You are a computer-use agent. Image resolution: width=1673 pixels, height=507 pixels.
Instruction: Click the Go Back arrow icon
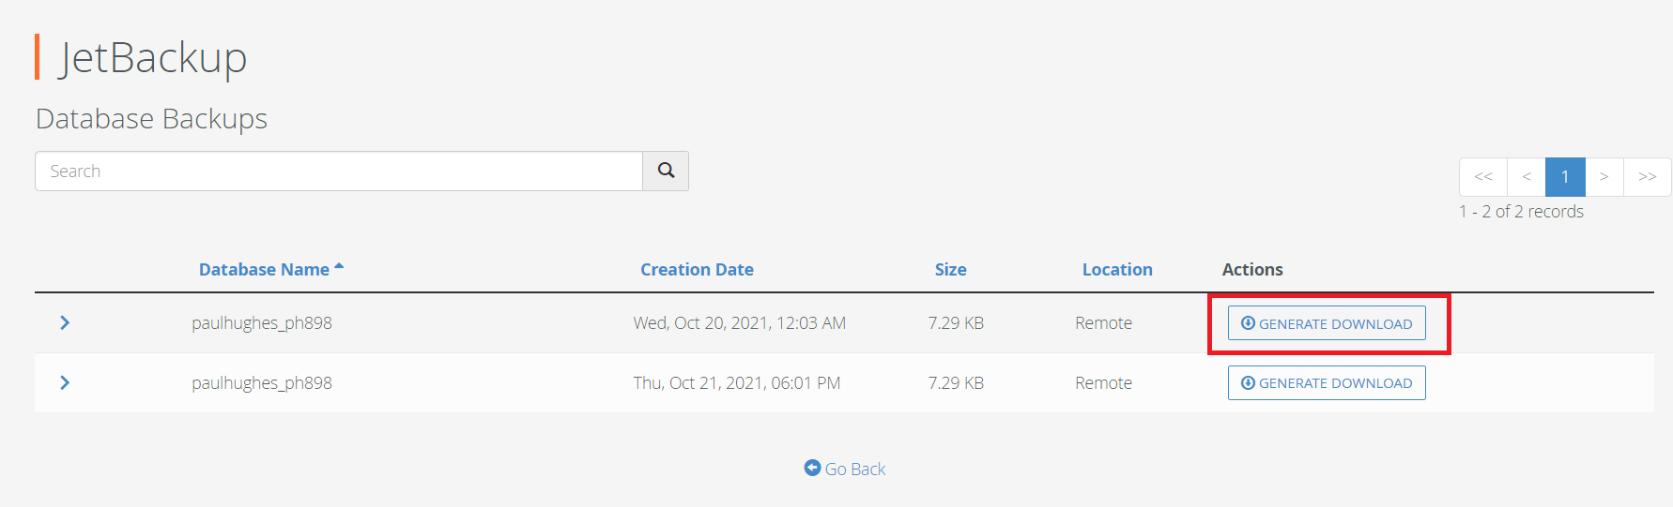pyautogui.click(x=812, y=468)
